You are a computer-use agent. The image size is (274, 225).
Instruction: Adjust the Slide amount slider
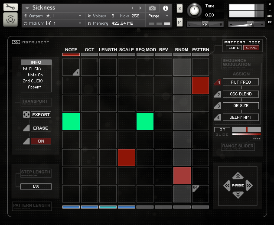pyautogui.click(x=246, y=129)
